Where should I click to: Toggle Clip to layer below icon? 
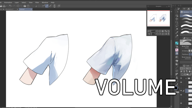click(x=182, y=71)
